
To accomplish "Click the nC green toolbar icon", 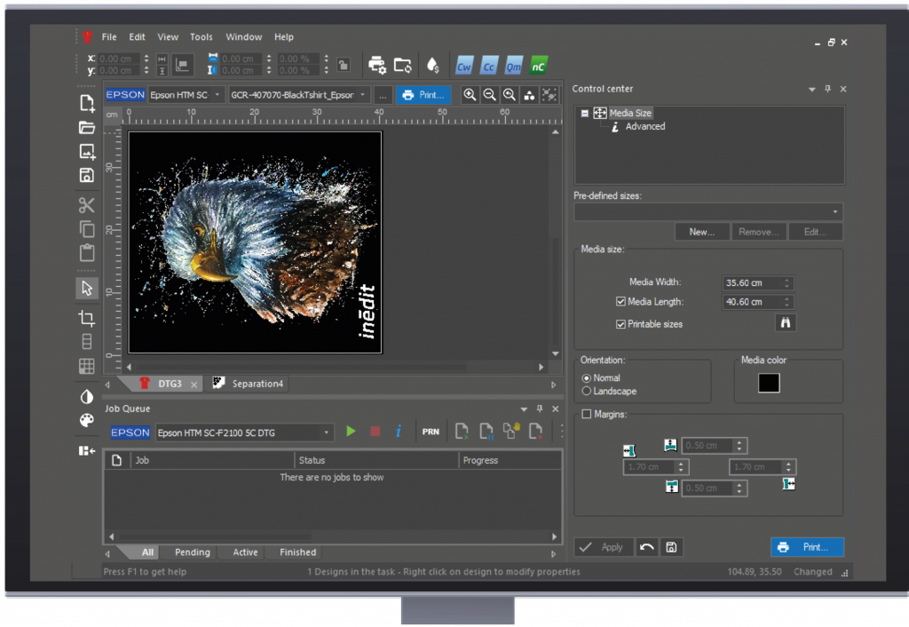I will [x=538, y=65].
